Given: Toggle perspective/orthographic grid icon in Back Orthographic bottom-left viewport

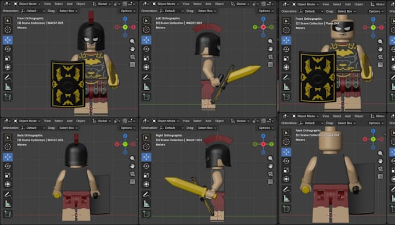Looking at the screenshot, I should (x=132, y=181).
